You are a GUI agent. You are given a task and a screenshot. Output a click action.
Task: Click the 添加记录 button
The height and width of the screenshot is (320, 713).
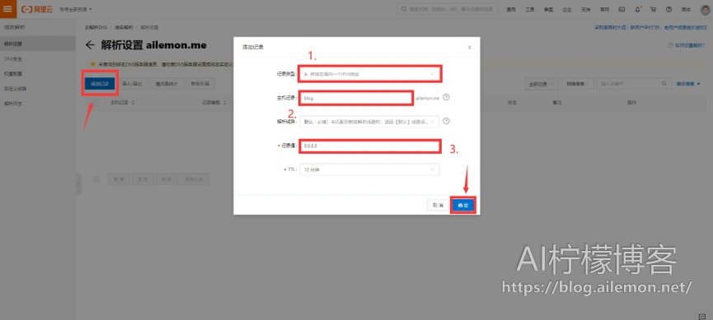pyautogui.click(x=100, y=84)
